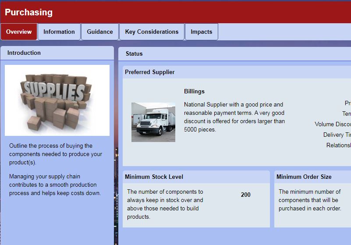Click the Minimum Order Size heading

coord(304,177)
